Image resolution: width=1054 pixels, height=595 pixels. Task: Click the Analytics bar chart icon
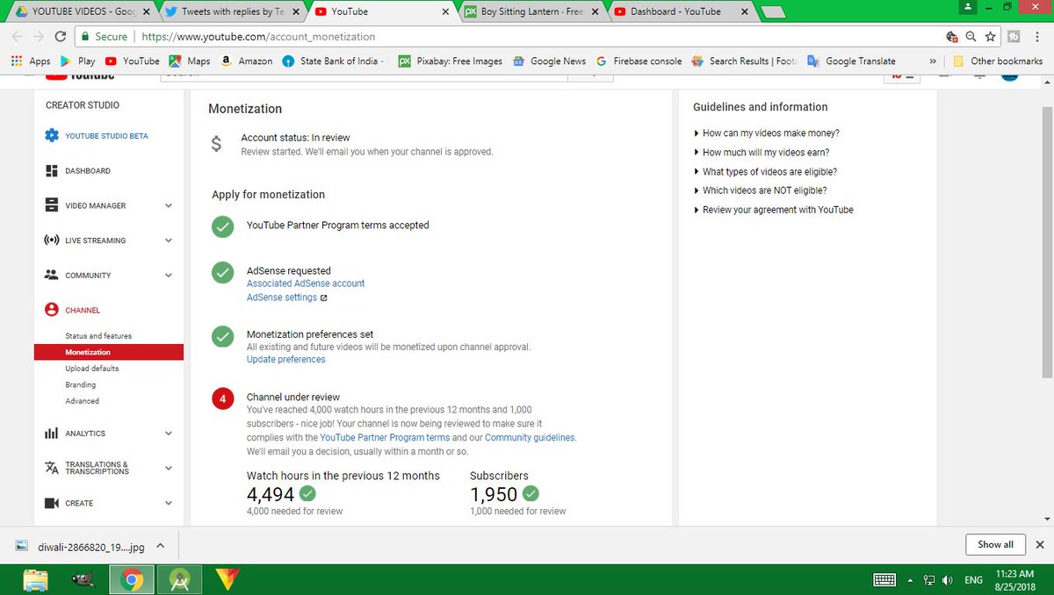pos(51,433)
